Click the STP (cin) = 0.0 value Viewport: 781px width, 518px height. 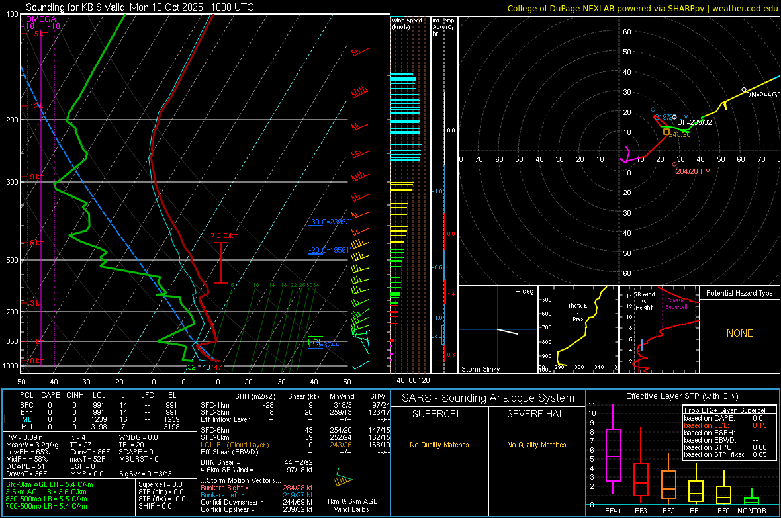click(161, 492)
